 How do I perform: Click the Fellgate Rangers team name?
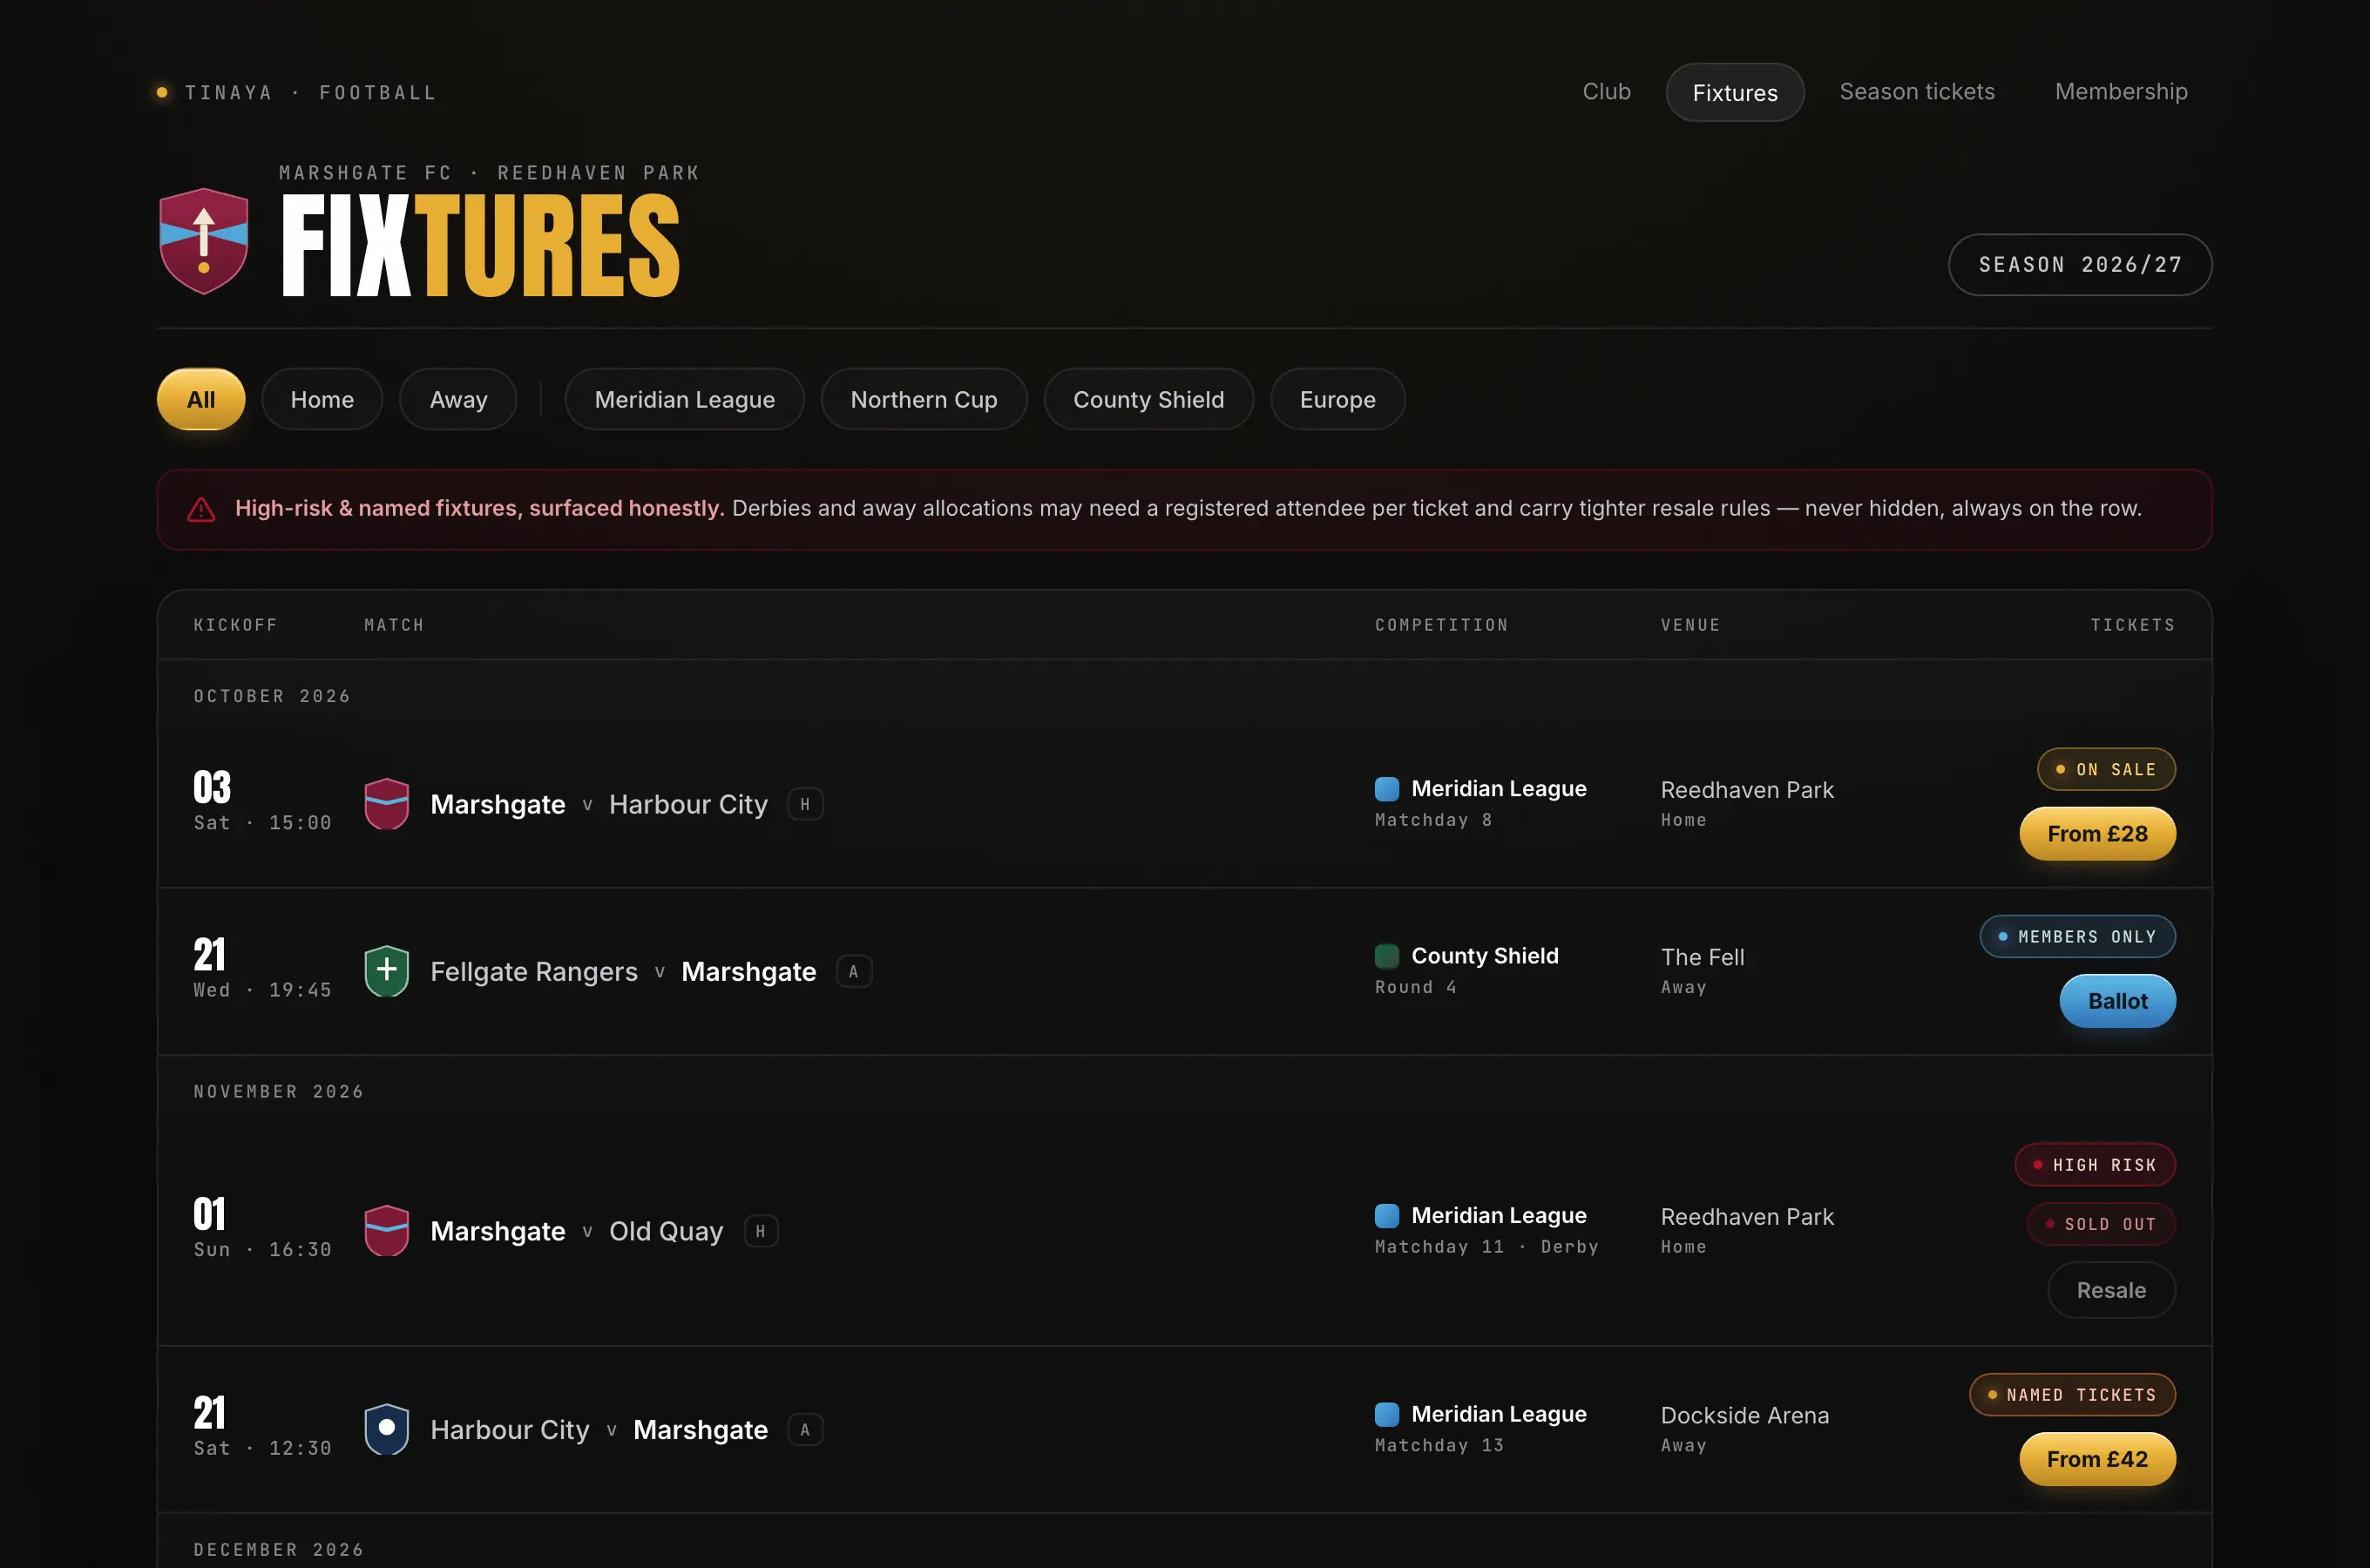click(x=534, y=971)
